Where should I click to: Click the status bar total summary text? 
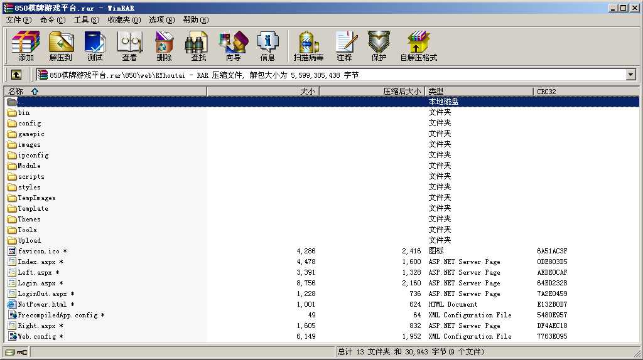pos(410,352)
